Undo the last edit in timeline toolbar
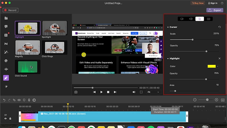The height and width of the screenshot is (128, 227). pos(4,100)
